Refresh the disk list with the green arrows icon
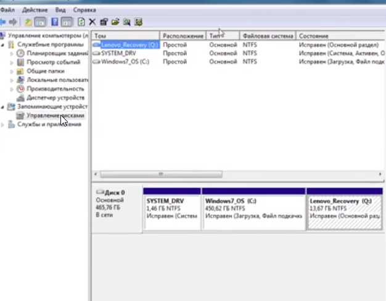The image size is (386, 301). pos(81,22)
